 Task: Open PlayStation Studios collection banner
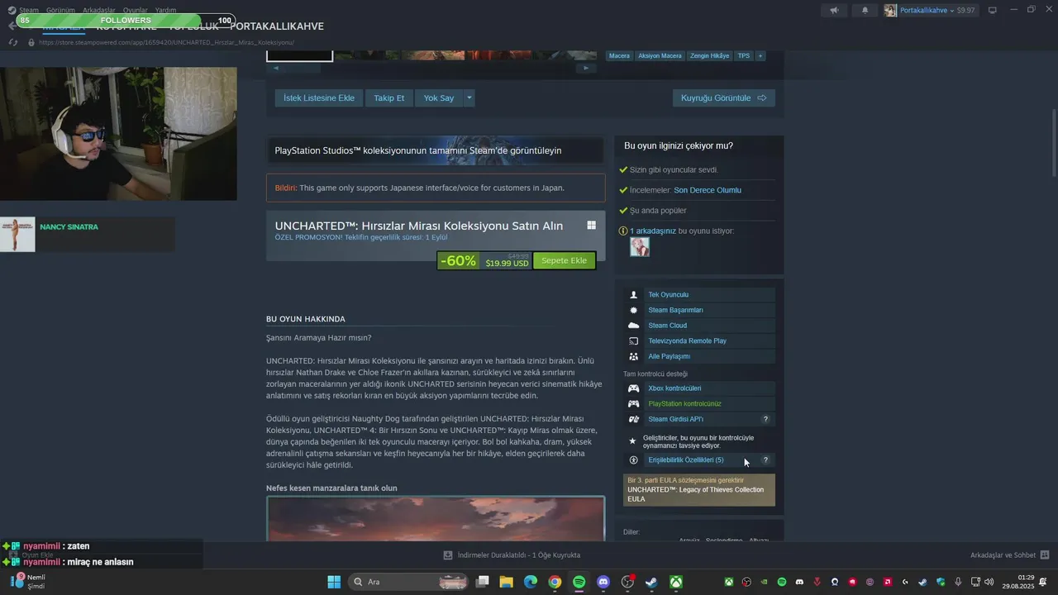pos(436,150)
